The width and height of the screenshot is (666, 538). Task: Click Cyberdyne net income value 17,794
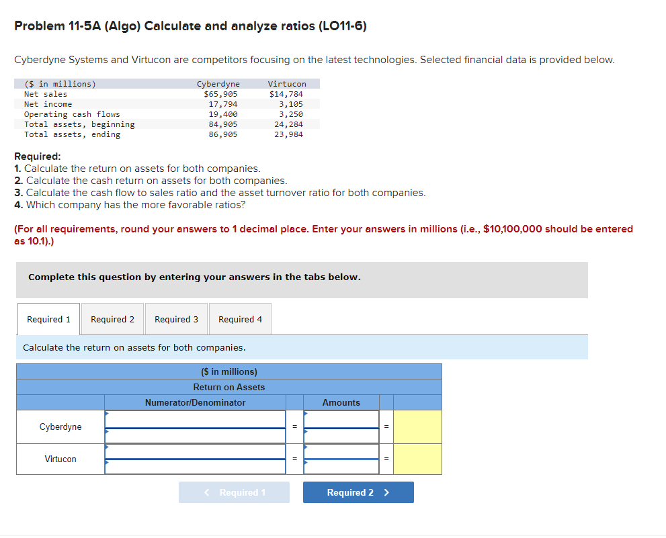[x=223, y=104]
